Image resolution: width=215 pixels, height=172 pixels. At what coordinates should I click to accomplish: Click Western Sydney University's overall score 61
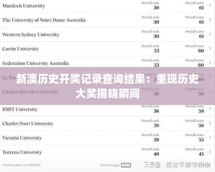(202, 36)
